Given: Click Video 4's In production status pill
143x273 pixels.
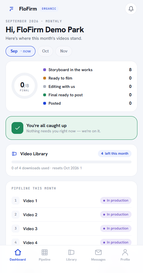Looking at the screenshot, I should point(116,242).
